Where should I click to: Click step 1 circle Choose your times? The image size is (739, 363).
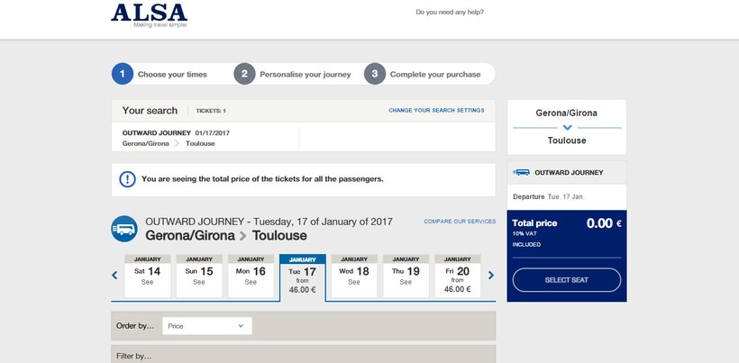tap(123, 74)
